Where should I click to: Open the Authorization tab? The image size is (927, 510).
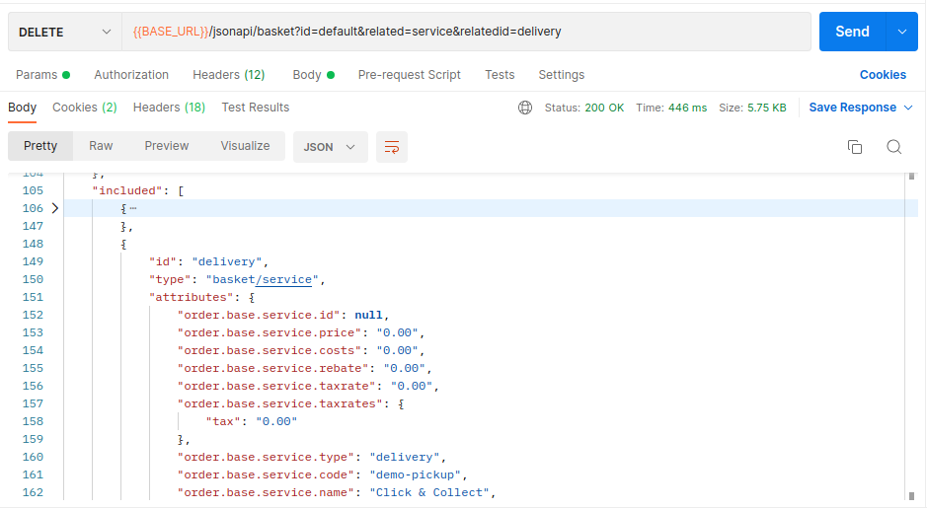click(x=131, y=75)
